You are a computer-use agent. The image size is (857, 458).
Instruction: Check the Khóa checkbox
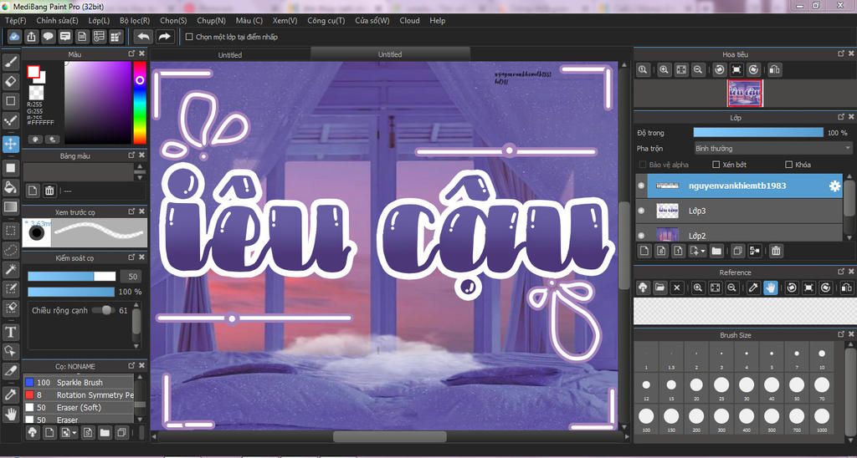pyautogui.click(x=788, y=165)
